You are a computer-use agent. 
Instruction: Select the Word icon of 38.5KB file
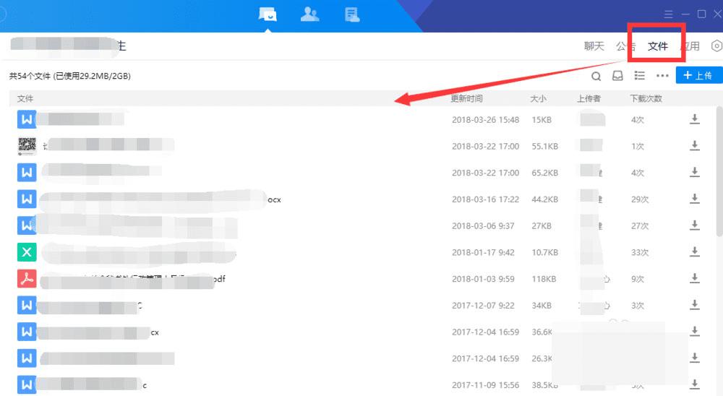click(x=27, y=384)
